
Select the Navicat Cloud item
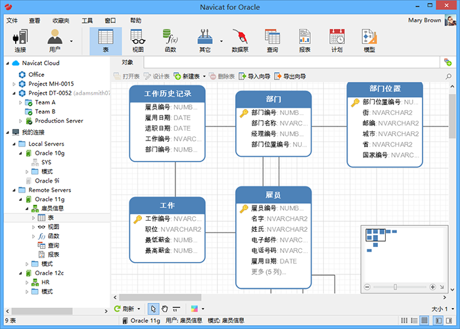click(x=41, y=63)
